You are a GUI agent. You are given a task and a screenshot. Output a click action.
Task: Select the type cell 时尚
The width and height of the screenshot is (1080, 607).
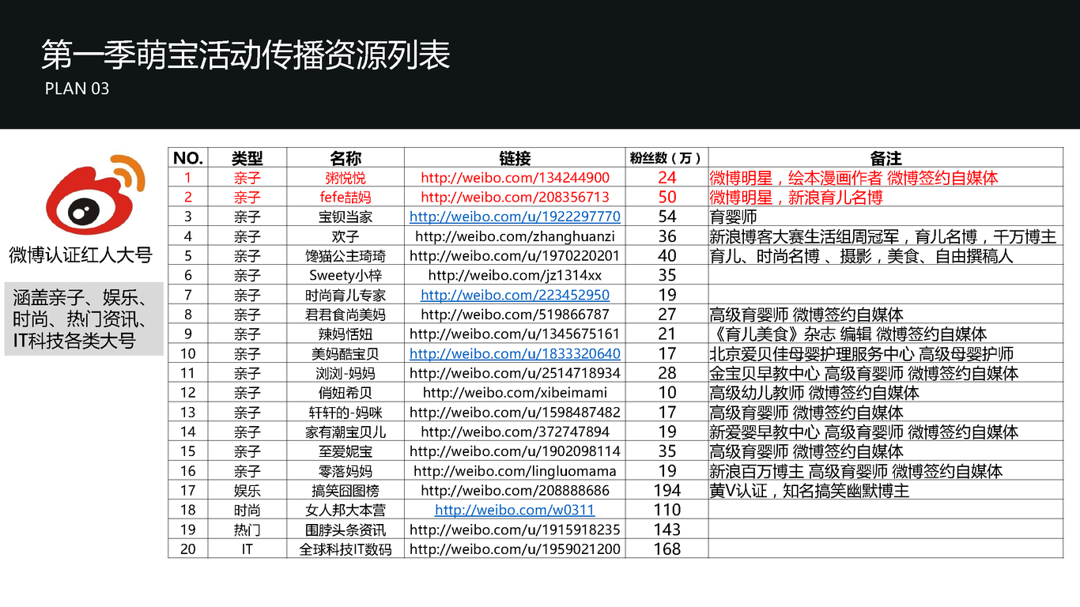pos(247,510)
